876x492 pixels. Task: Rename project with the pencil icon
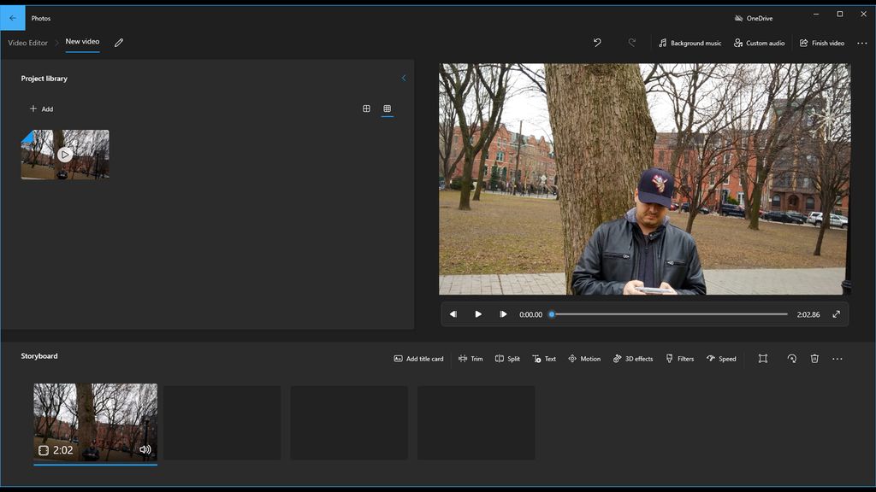coord(118,42)
